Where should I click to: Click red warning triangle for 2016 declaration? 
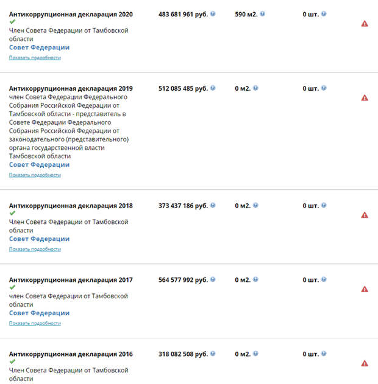click(365, 364)
